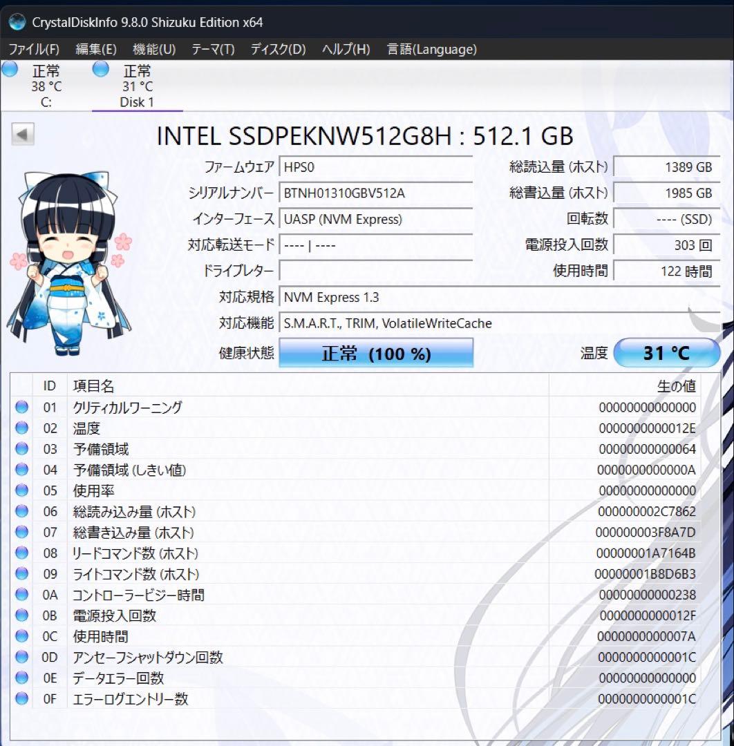Click raw value 00000000000064
The width and height of the screenshot is (734, 746).
[x=647, y=449]
